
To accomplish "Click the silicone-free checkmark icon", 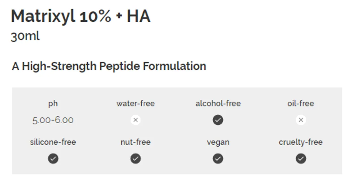I will 53,159.
